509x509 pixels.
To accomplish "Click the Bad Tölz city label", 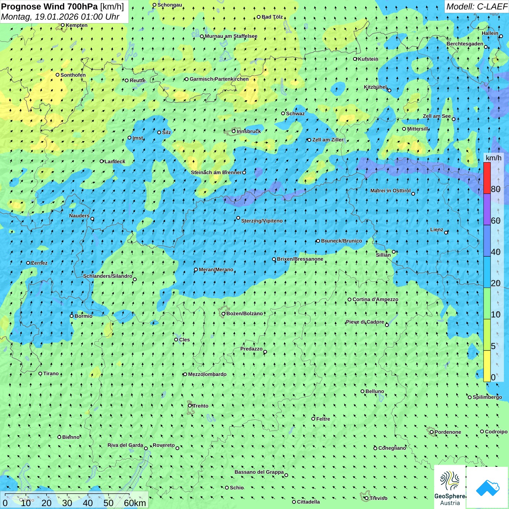I will coord(272,17).
